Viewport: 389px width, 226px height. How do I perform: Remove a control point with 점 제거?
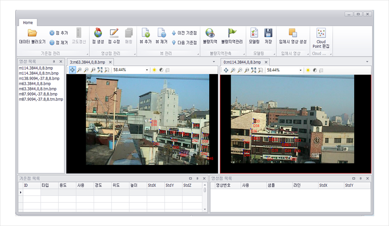pyautogui.click(x=59, y=42)
